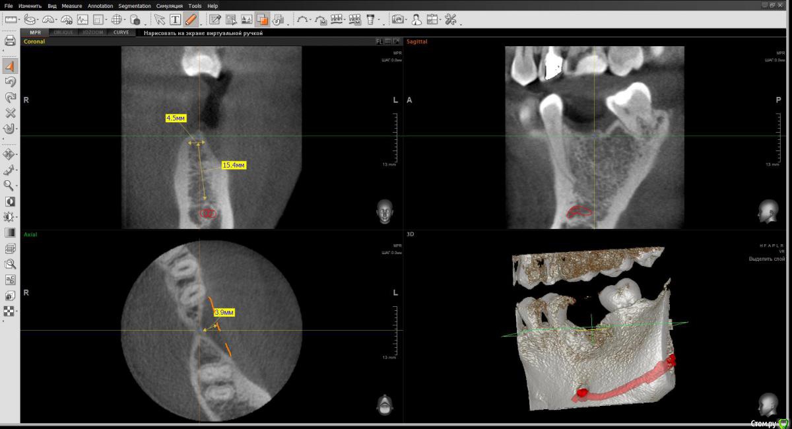Click the camera screen capture icon
This screenshot has width=792, height=429.
coord(398,20)
